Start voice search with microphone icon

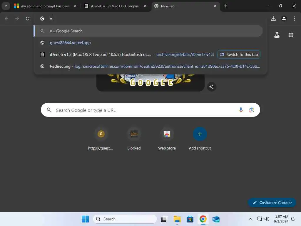pyautogui.click(x=241, y=110)
